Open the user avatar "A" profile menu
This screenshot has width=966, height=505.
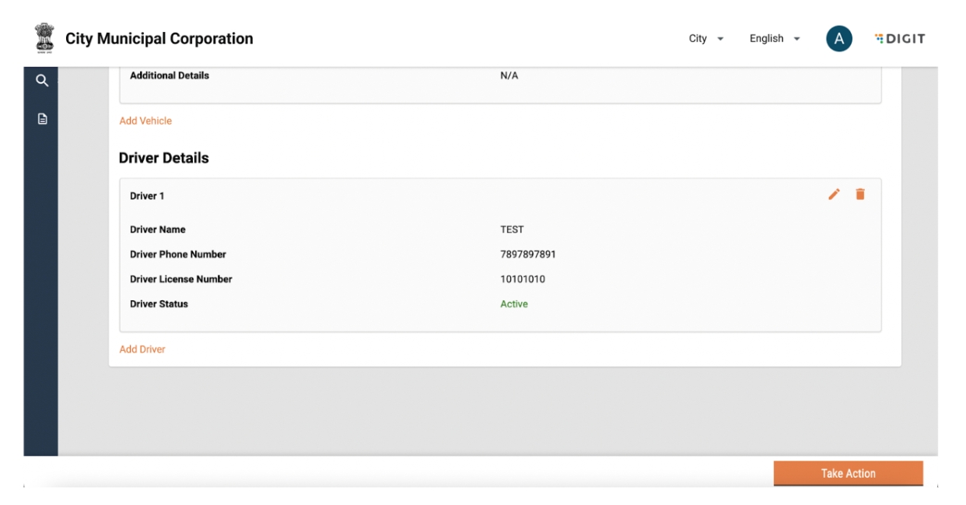tap(839, 39)
